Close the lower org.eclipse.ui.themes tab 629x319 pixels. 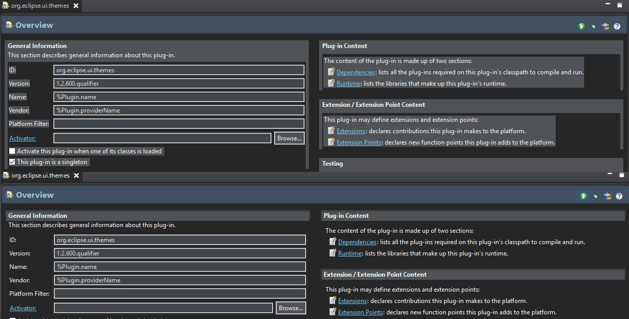coord(76,176)
